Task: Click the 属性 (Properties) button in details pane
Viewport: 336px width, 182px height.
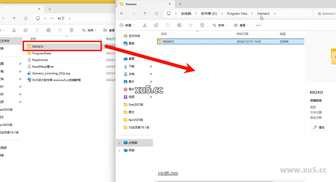Action: coord(318,127)
